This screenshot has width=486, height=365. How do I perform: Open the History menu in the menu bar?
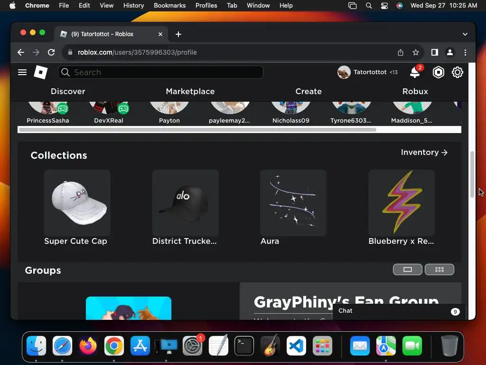coord(133,6)
